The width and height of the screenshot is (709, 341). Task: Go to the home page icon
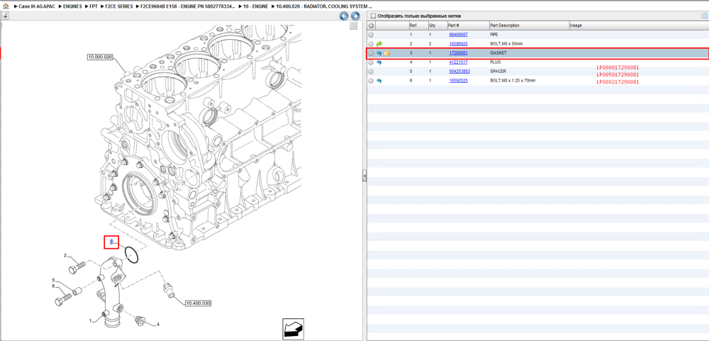[6, 7]
